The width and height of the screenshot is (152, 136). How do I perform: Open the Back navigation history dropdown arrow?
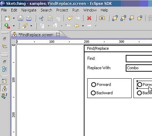pyautogui.click(x=83, y=26)
